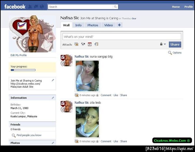
Task: Open notifications globe icon in header
Action: click(42, 6)
